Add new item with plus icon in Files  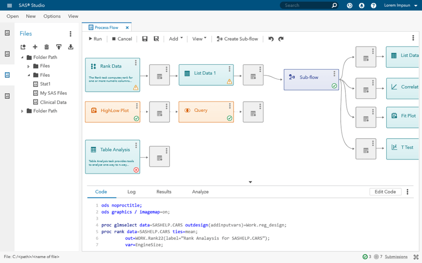click(35, 47)
